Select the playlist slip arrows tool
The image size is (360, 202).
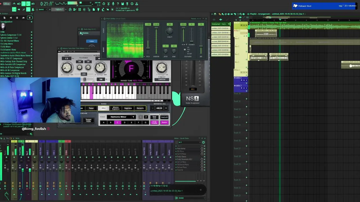(232, 14)
